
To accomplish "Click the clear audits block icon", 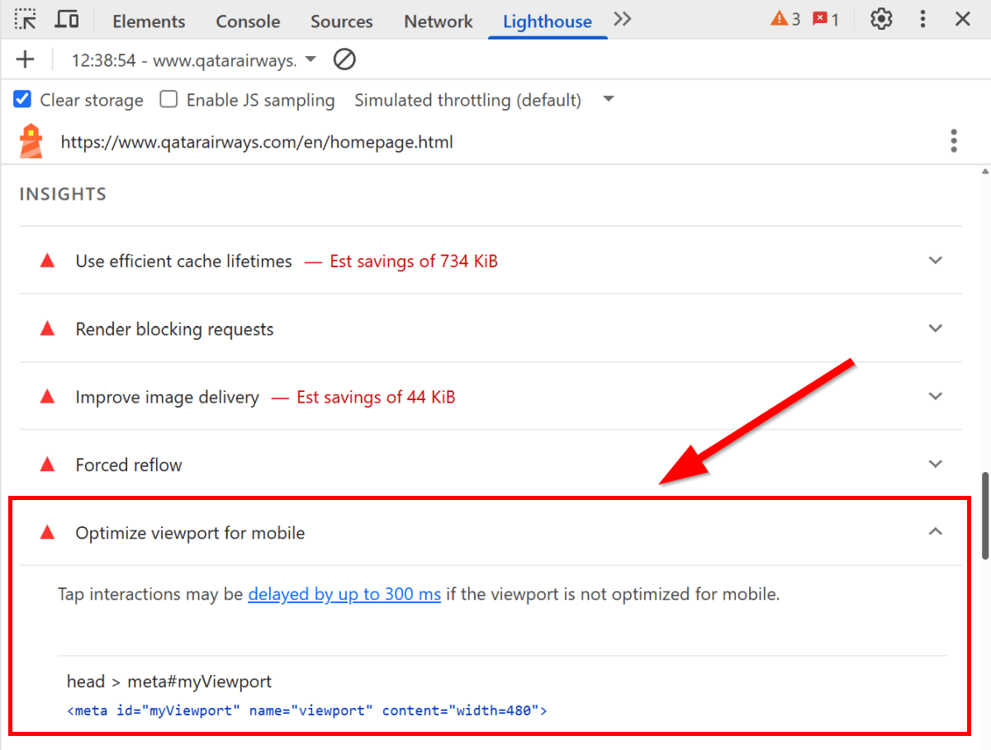I will [344, 59].
